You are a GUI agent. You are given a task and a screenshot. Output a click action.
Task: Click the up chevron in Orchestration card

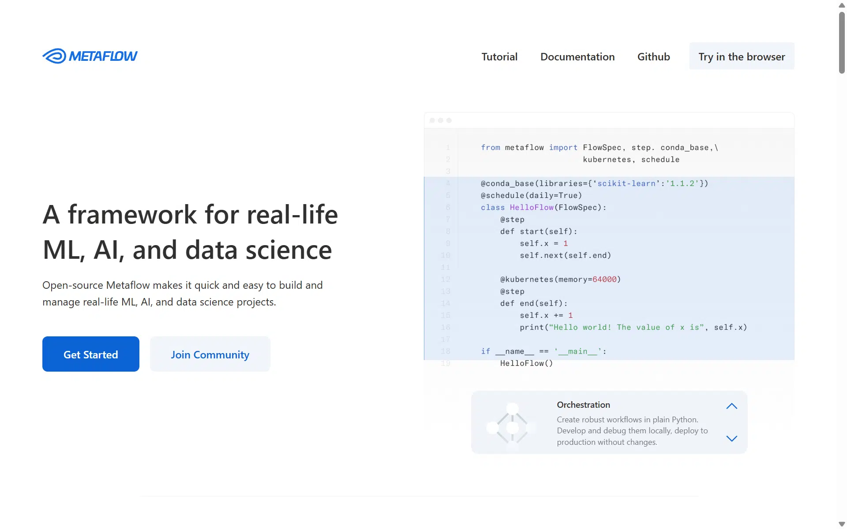731,406
